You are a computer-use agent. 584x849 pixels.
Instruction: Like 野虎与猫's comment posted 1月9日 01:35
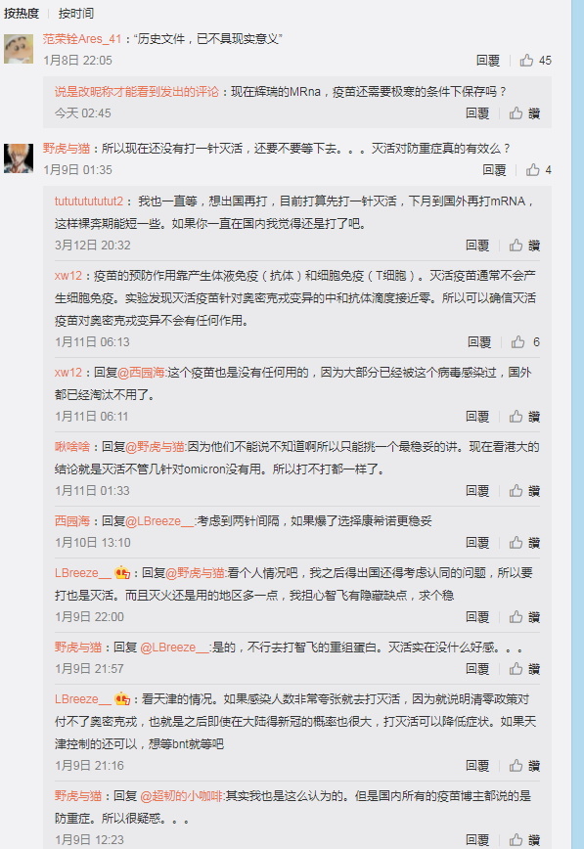pyautogui.click(x=538, y=170)
